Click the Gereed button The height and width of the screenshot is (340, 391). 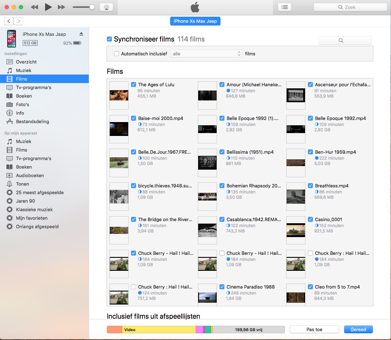pyautogui.click(x=358, y=329)
